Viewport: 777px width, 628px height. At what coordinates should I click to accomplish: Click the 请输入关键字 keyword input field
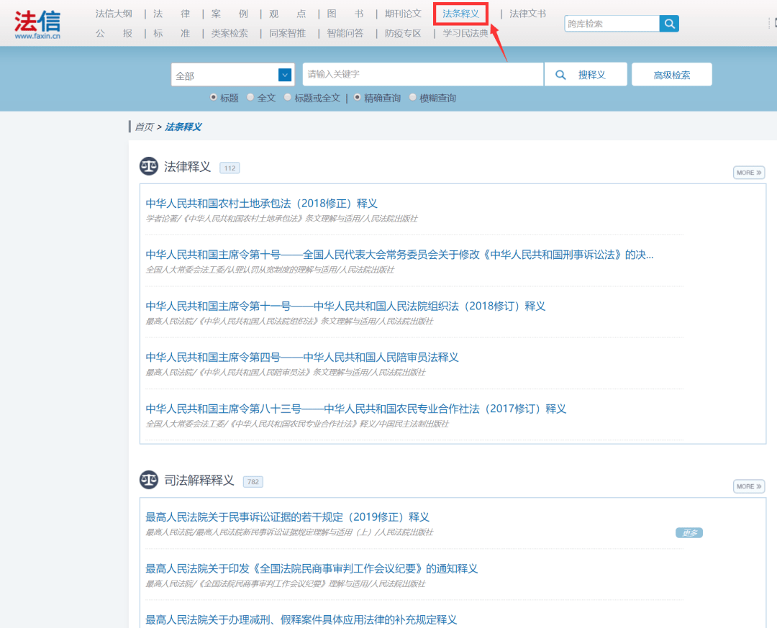[422, 75]
